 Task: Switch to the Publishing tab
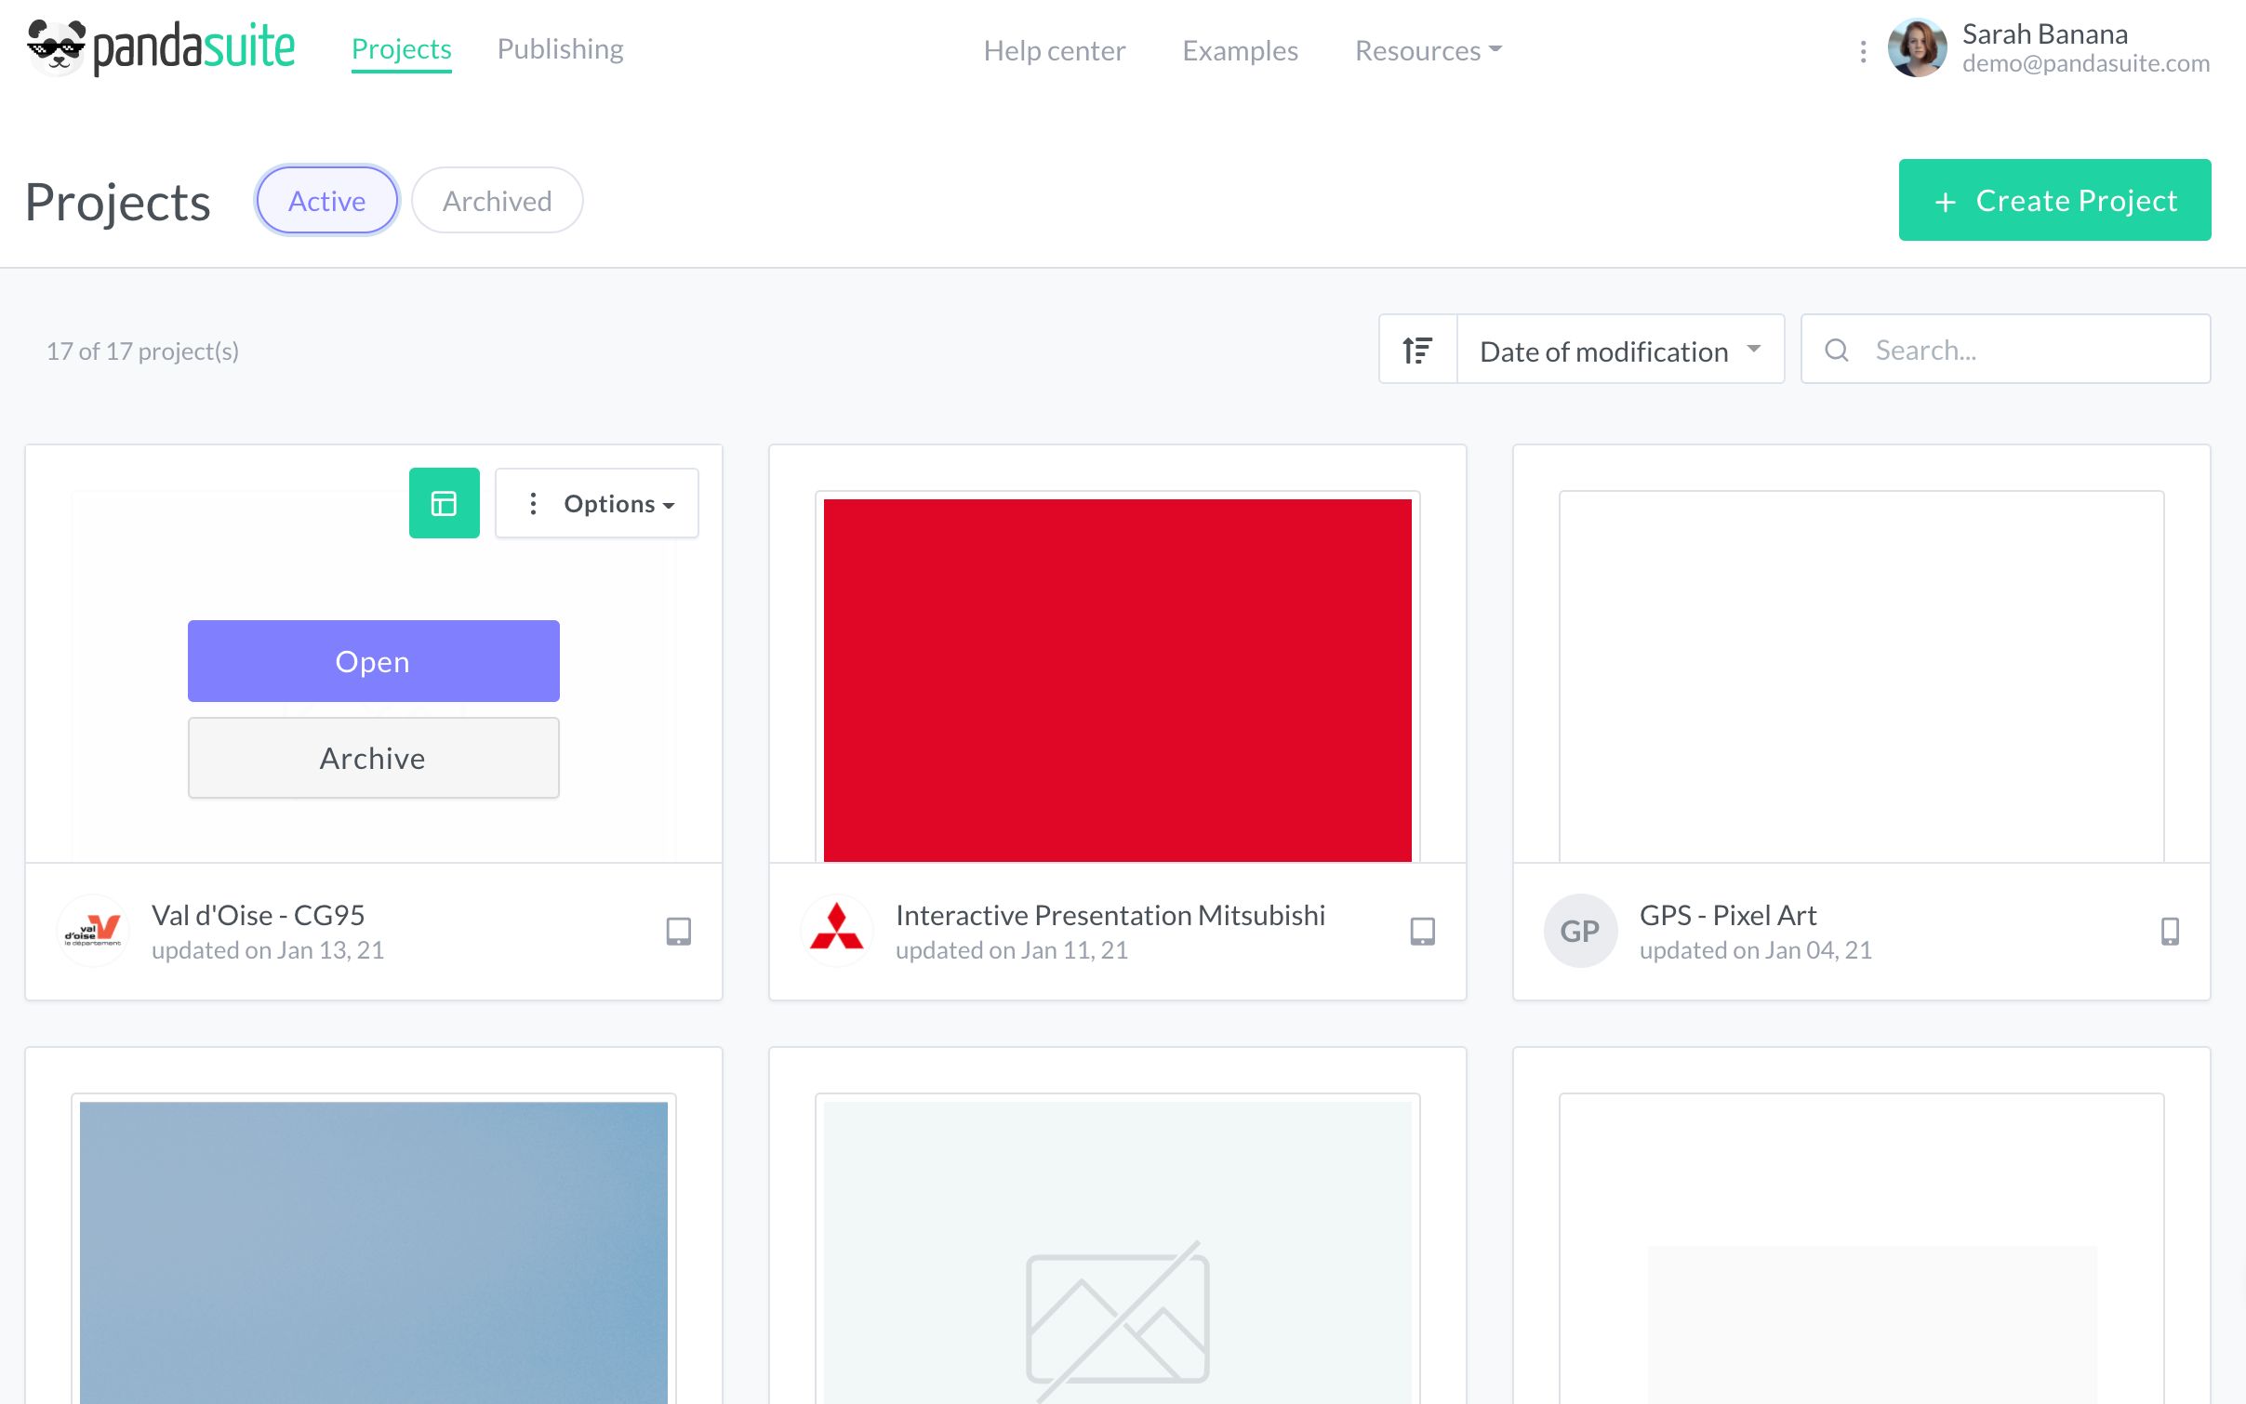point(559,48)
